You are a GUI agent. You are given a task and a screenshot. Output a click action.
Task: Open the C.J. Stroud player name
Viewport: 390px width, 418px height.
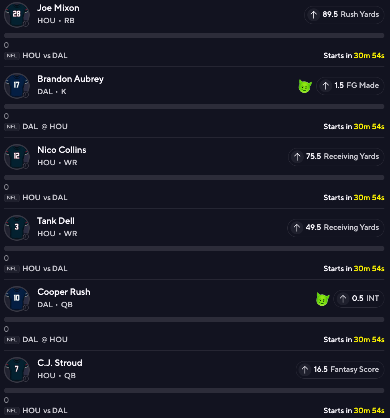coord(60,363)
